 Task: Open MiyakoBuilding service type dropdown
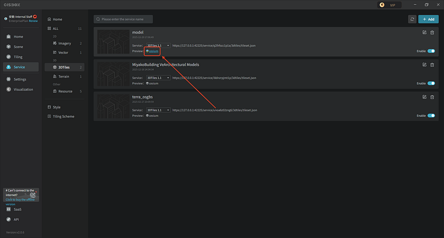158,77
